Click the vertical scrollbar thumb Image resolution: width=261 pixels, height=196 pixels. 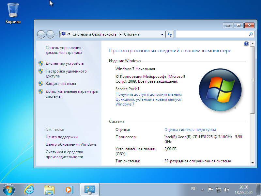(x=253, y=80)
